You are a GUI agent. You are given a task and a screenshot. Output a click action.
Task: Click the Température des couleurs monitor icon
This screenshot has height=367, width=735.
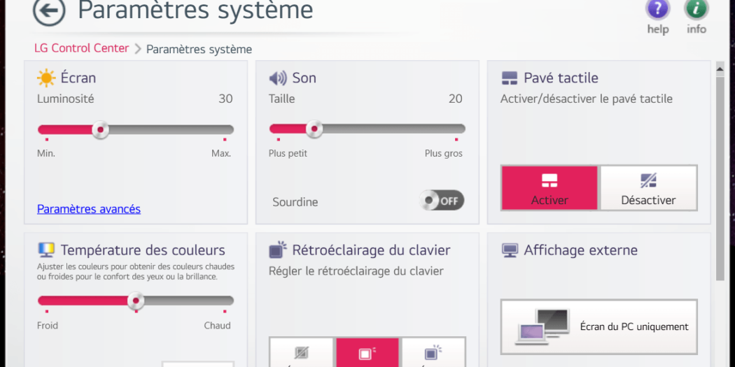pos(46,250)
